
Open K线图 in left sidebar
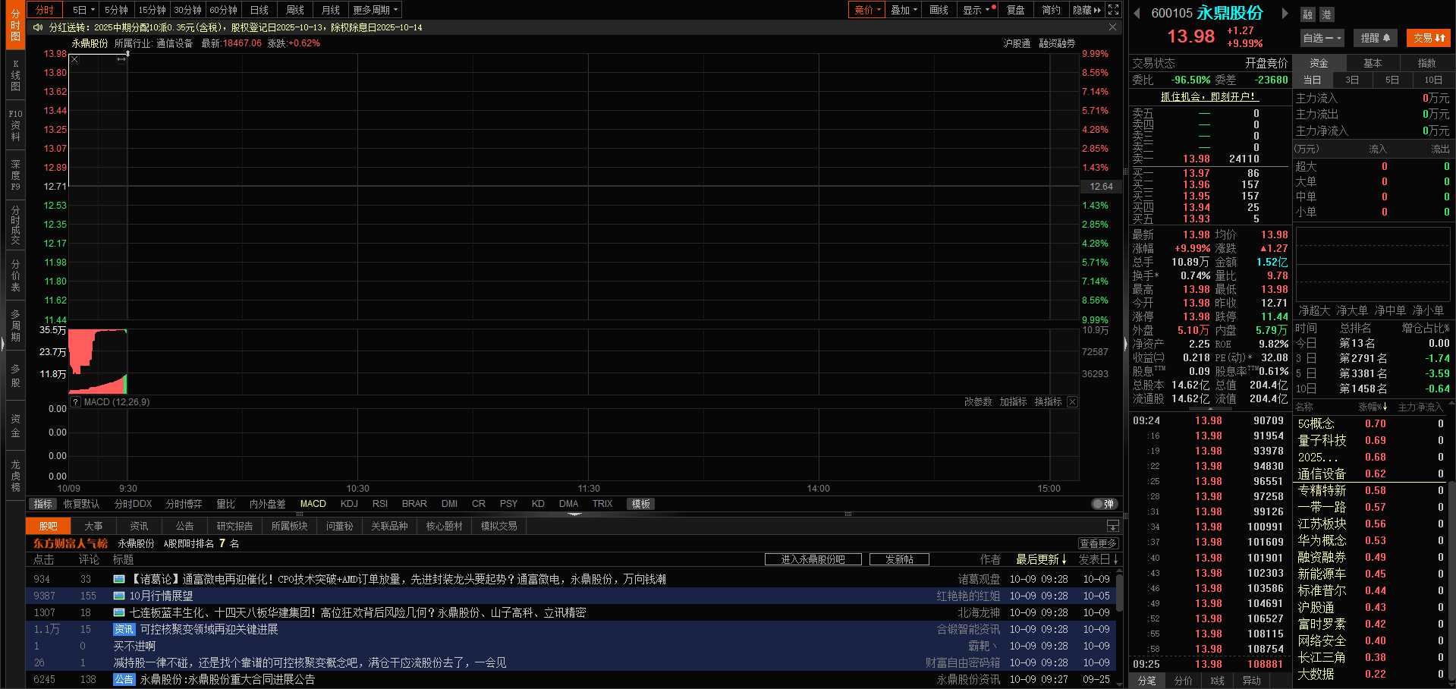15,75
